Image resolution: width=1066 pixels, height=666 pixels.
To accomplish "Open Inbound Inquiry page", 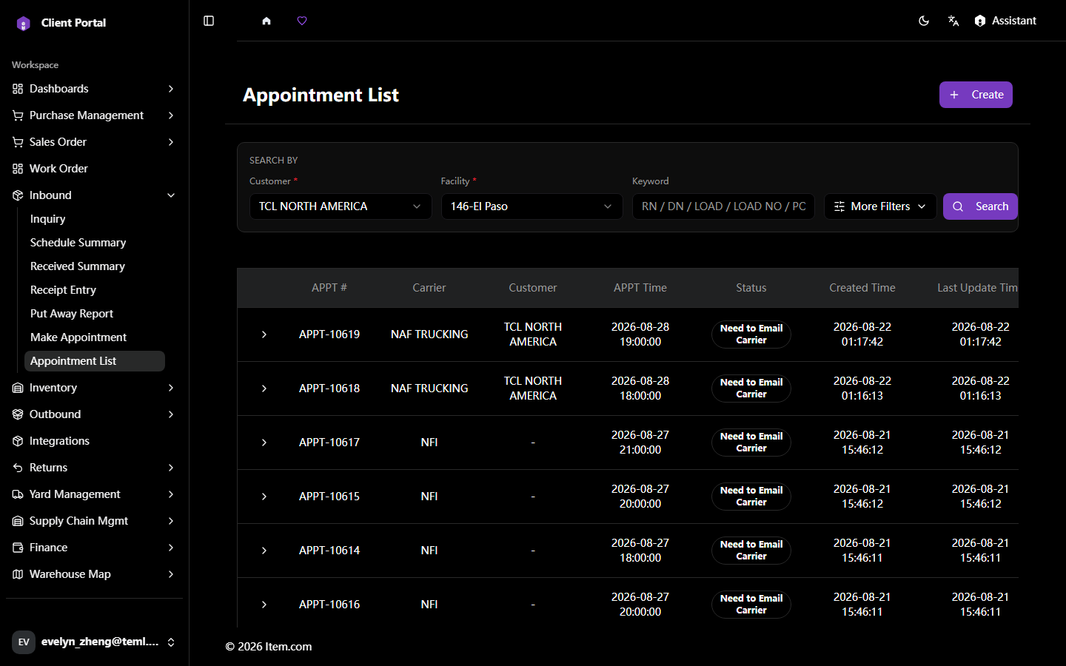I will pos(95,219).
